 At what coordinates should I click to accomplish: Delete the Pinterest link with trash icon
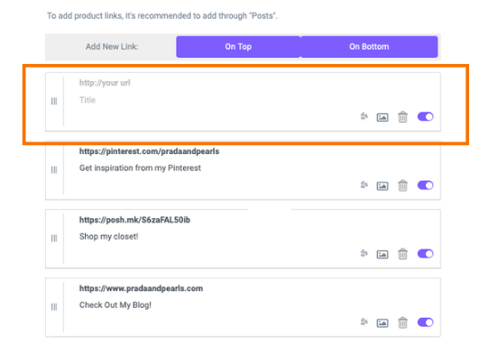(402, 186)
